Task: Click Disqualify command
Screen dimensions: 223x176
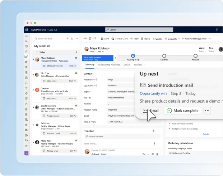Action: (x=171, y=39)
